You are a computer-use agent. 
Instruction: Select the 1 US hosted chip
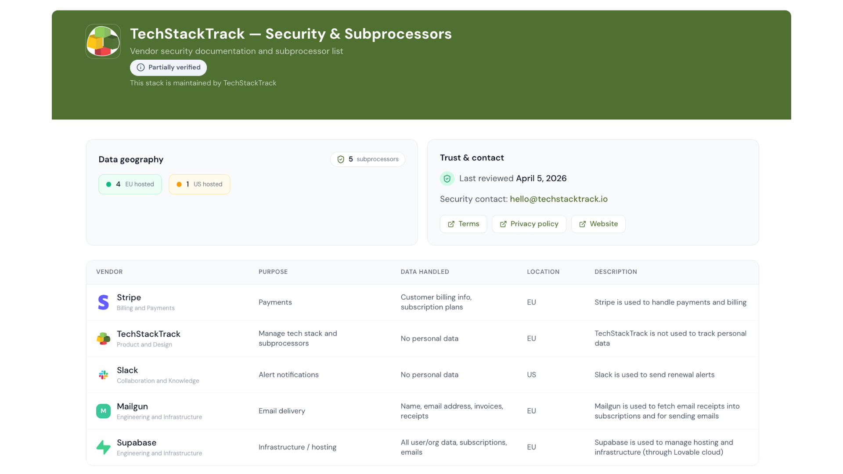point(199,184)
